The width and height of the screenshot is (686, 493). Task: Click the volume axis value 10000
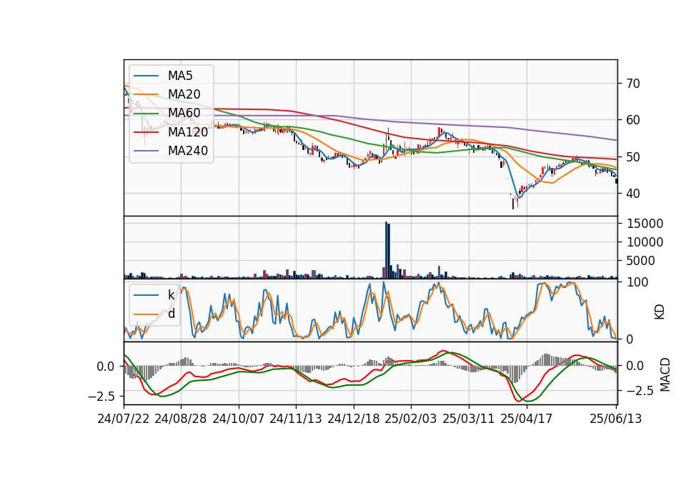[x=645, y=242]
